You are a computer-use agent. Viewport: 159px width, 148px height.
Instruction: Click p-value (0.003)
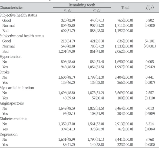click(150, 25)
